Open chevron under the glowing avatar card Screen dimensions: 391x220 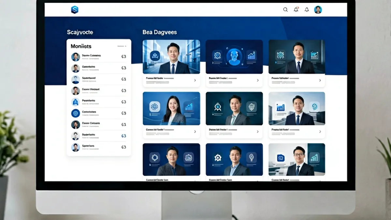coord(258,80)
